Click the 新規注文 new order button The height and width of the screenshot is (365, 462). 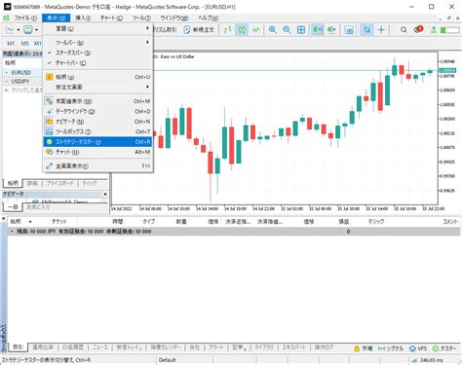pyautogui.click(x=199, y=30)
